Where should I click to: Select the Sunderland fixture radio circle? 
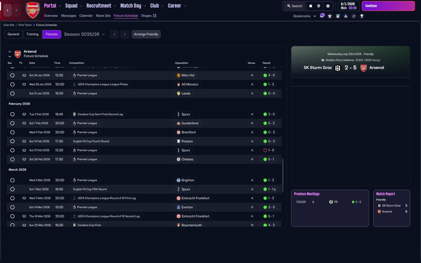12,123
